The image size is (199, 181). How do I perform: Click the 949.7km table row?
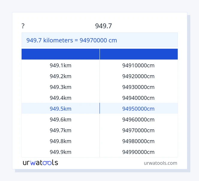[61, 130]
